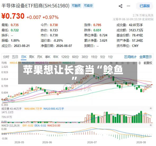Click the 可融资 tag
This screenshot has width=156, height=146.
[76, 6]
